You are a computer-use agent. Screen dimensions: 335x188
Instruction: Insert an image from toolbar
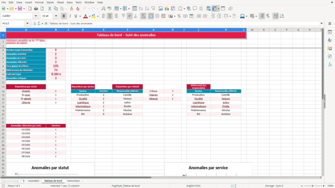click(x=161, y=8)
